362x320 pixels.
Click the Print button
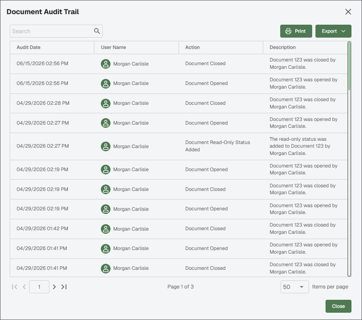296,31
